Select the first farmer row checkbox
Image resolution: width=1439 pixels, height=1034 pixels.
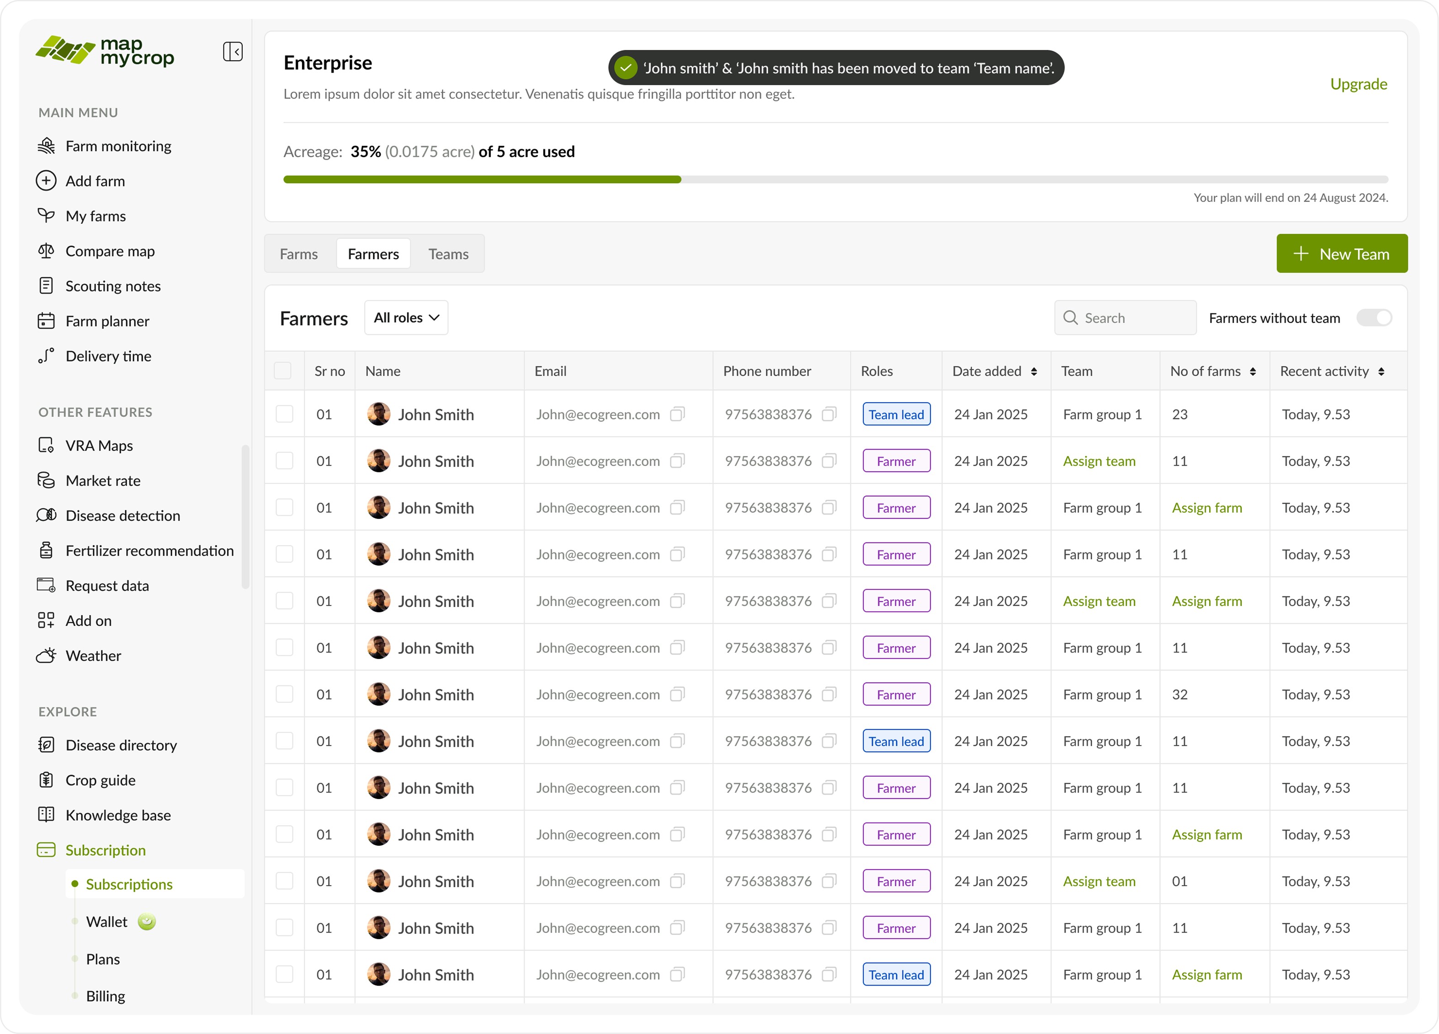[284, 414]
